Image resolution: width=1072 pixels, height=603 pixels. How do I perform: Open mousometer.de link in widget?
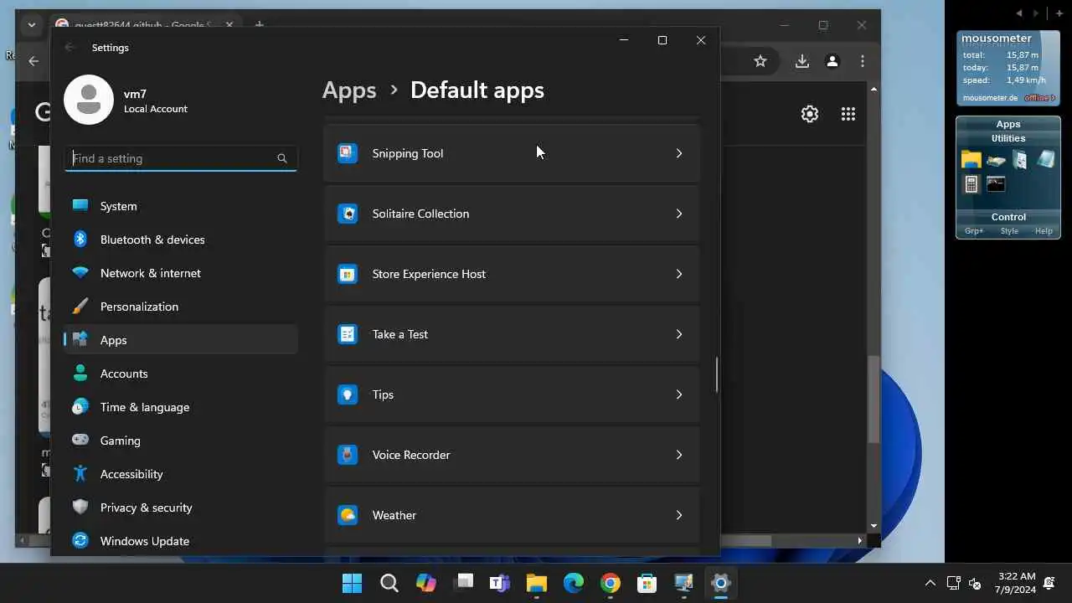pyautogui.click(x=990, y=98)
